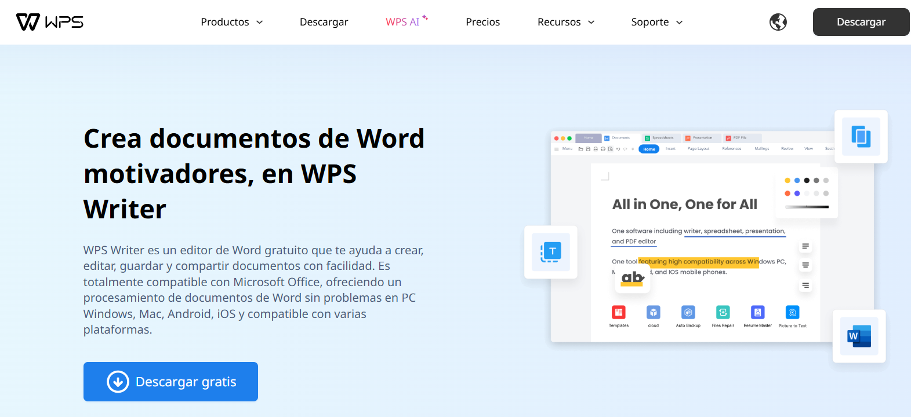The height and width of the screenshot is (417, 911).
Task: Click the headline 'Crea documentos de Word motivadores'
Action: tap(254, 174)
